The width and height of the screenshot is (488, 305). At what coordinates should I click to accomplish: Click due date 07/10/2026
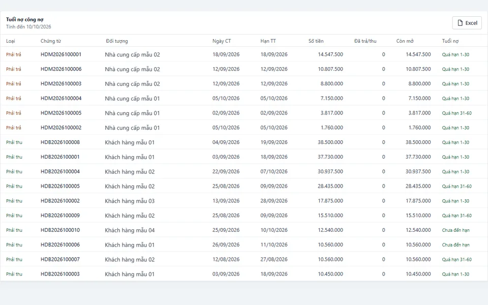(x=274, y=171)
